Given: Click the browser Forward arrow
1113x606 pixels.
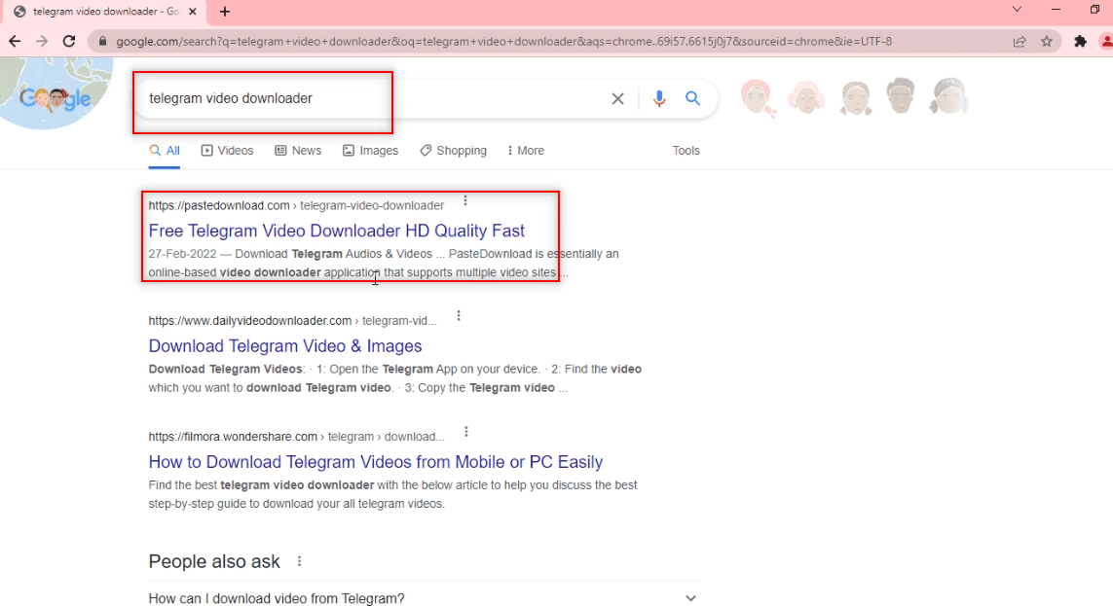Looking at the screenshot, I should pos(42,41).
